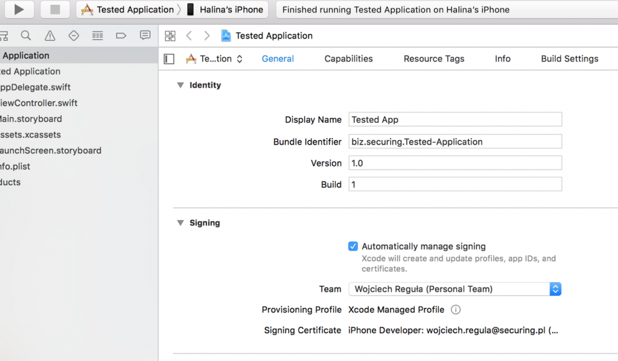Click the Bundle Identifier field
The height and width of the screenshot is (361, 618).
coord(455,142)
